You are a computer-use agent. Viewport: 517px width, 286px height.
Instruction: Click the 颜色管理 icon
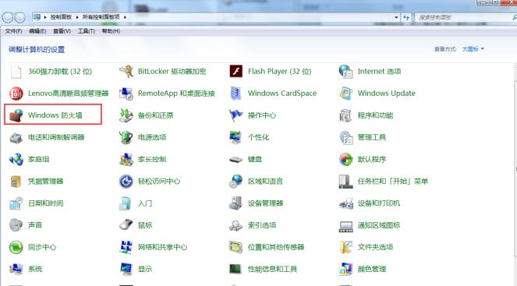tap(346, 269)
